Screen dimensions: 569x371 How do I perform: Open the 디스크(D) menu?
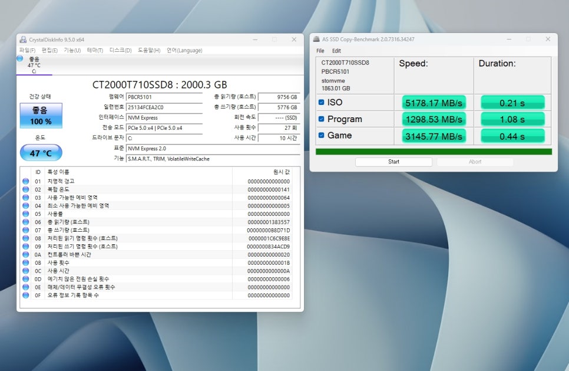tap(121, 50)
